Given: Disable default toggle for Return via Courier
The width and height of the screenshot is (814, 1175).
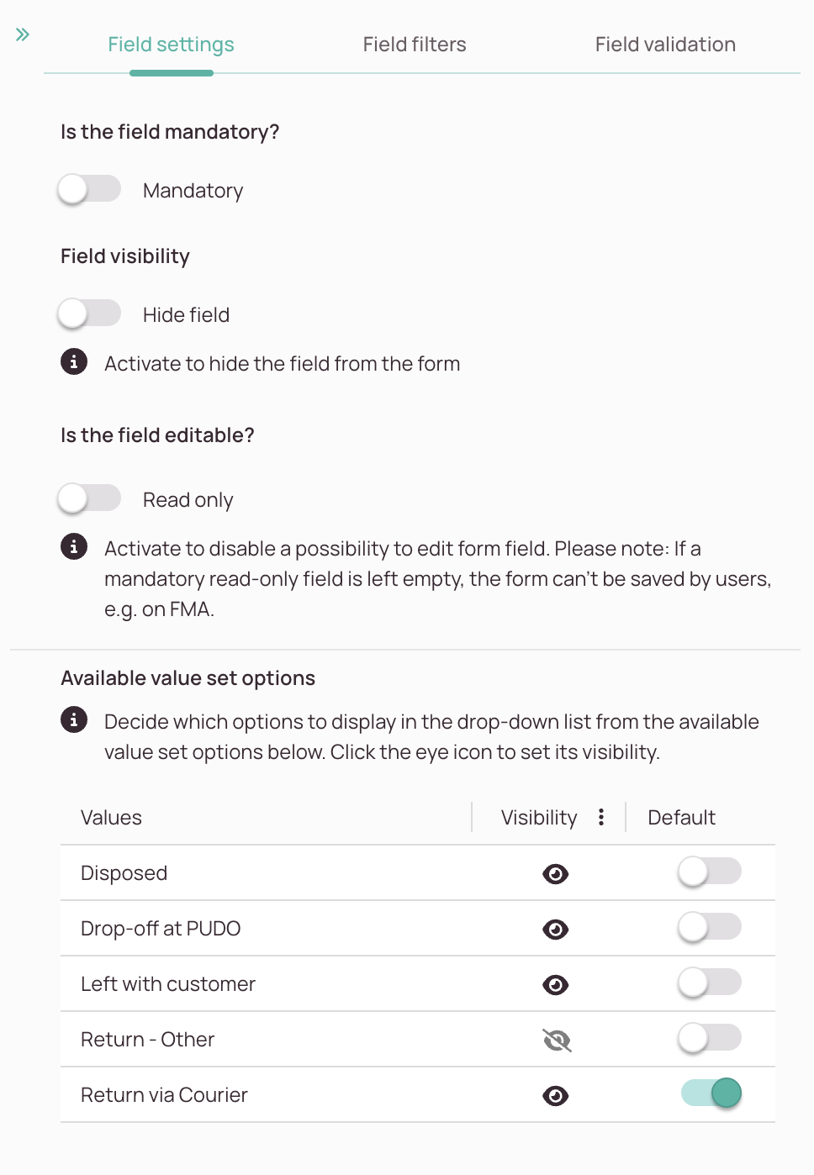Looking at the screenshot, I should 711,1093.
